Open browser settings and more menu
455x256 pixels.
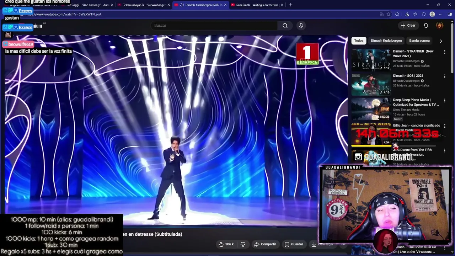pyautogui.click(x=441, y=14)
